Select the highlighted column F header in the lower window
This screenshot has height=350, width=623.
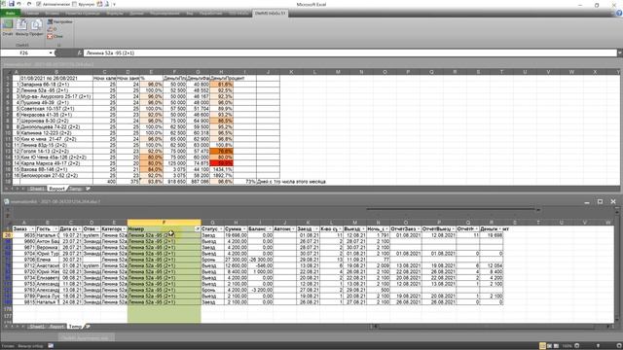click(165, 223)
